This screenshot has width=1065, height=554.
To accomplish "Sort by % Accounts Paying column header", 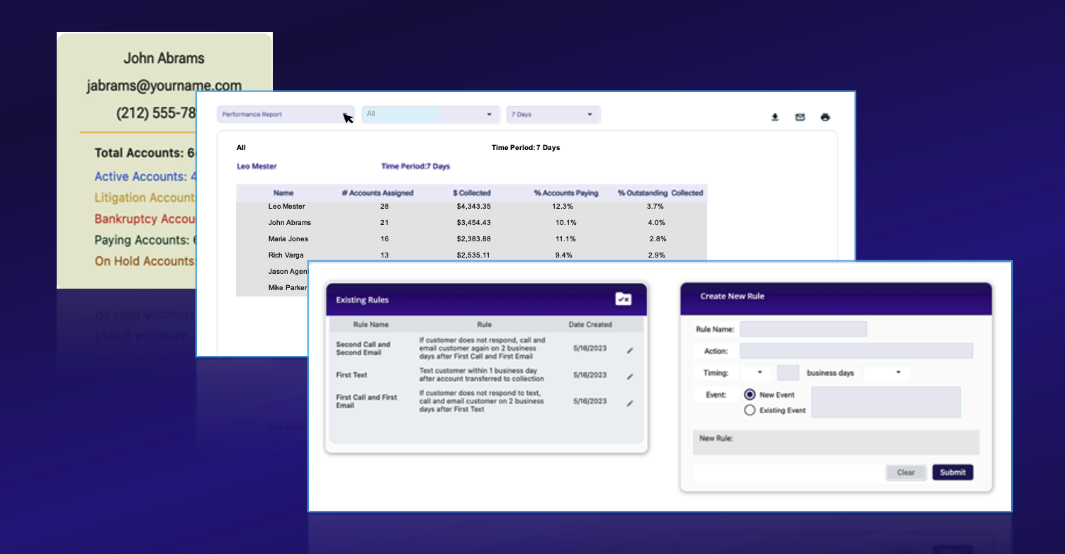I will (x=566, y=193).
